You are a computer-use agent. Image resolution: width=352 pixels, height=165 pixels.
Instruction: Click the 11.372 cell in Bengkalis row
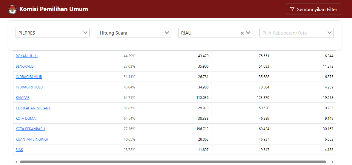pyautogui.click(x=304, y=66)
